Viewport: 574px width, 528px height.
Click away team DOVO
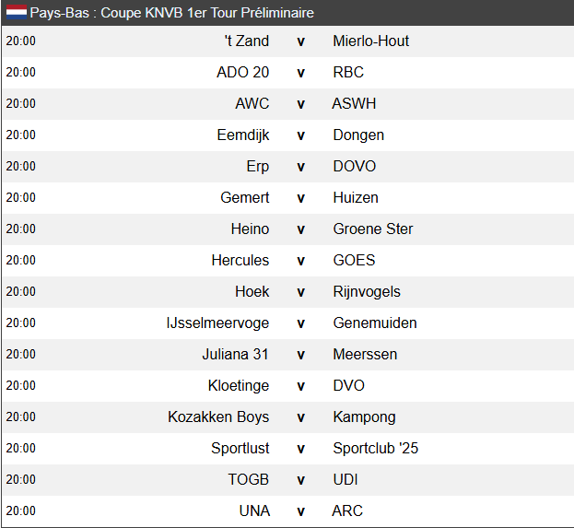click(354, 166)
